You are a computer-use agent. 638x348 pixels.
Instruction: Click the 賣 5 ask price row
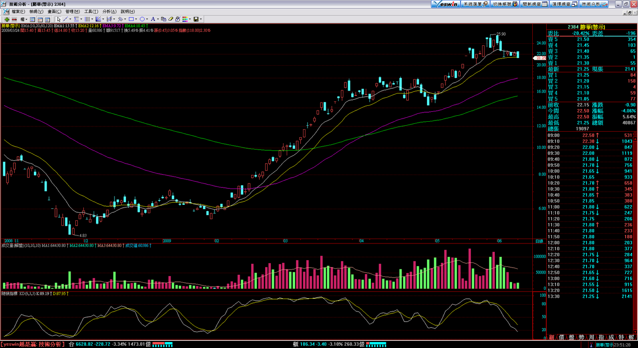592,39
